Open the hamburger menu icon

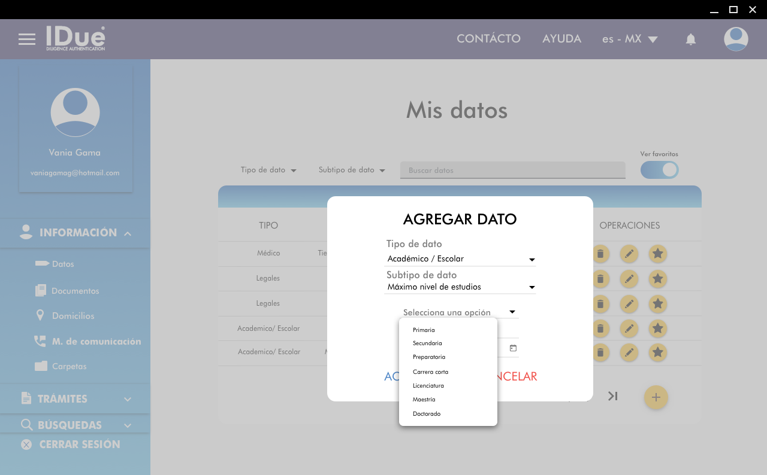tap(27, 39)
